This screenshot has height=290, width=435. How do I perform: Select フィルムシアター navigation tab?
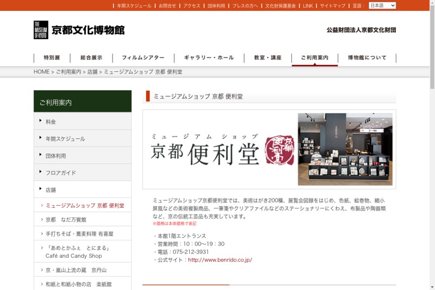point(143,58)
